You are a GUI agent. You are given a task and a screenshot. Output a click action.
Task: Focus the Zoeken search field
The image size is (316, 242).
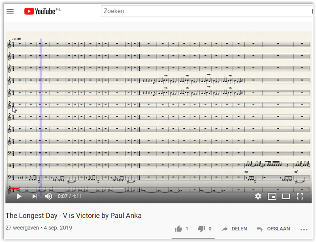pos(207,11)
